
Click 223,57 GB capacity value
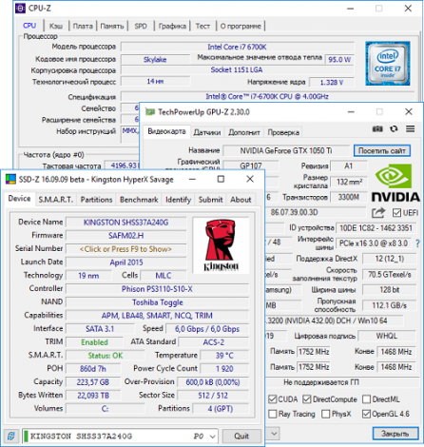(x=93, y=382)
